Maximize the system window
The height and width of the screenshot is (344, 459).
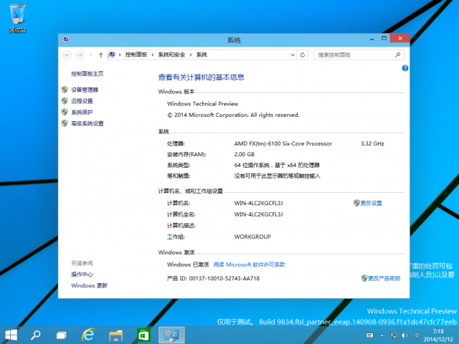point(384,38)
